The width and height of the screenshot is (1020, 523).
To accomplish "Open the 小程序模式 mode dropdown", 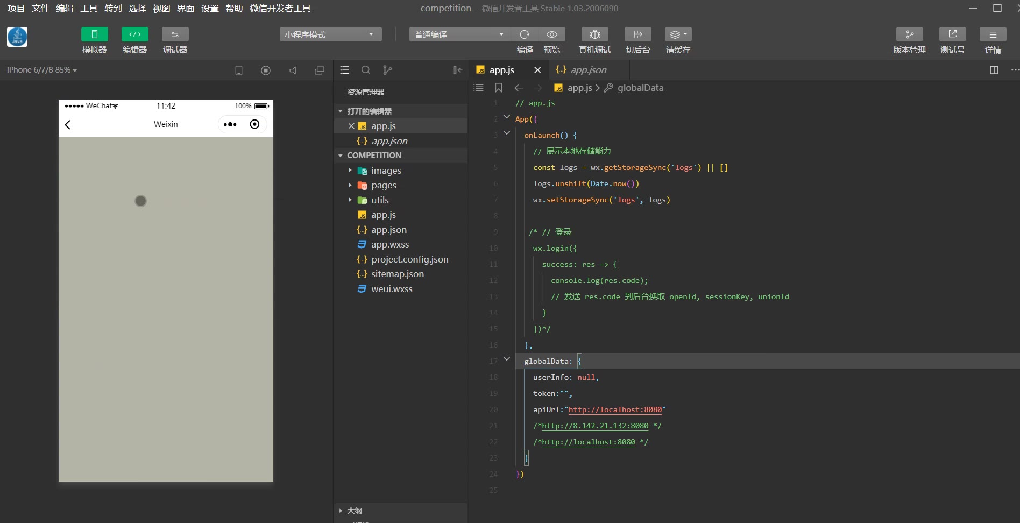I will (330, 34).
